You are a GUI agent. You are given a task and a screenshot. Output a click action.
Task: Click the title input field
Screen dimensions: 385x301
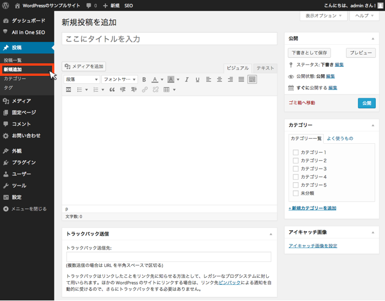(169, 39)
